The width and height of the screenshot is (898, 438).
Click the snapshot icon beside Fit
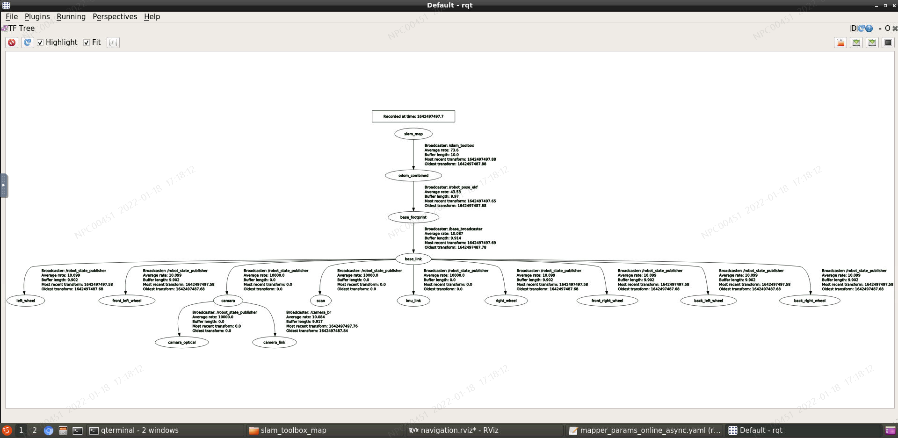pos(113,42)
